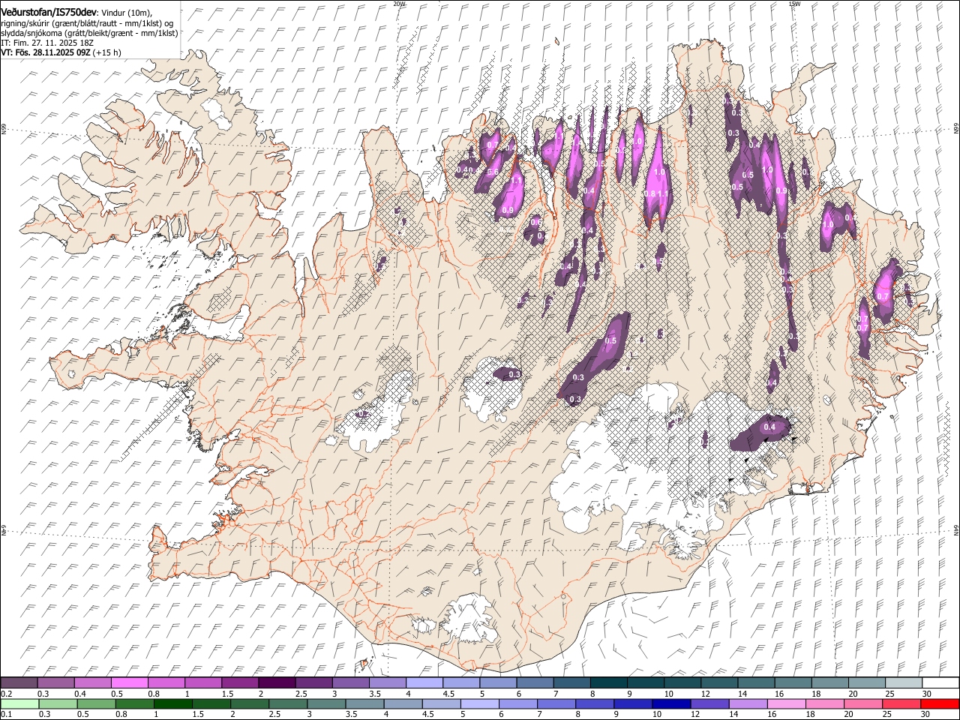Click the 0.2 label of the purple legend row
960x720 pixels.
(5, 694)
